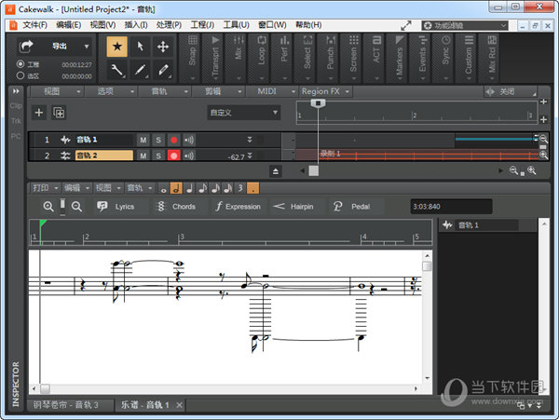Choose the Select arrow tool
The height and width of the screenshot is (420, 559).
[x=140, y=47]
